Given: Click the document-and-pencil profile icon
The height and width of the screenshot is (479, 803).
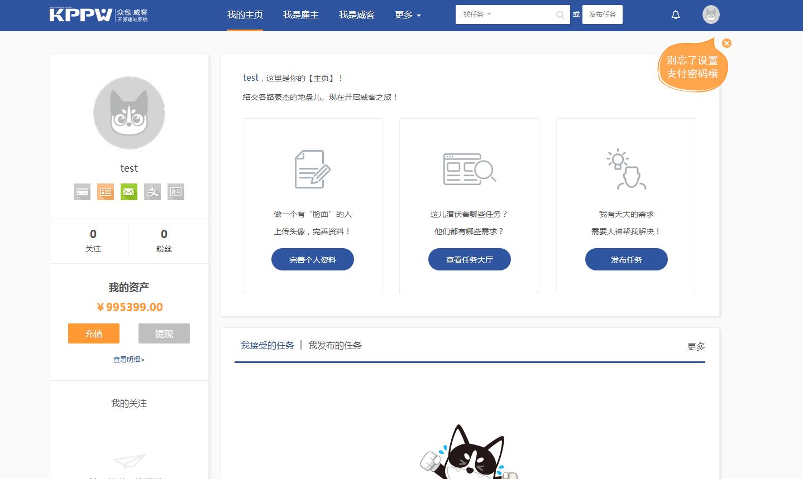Looking at the screenshot, I should (312, 169).
